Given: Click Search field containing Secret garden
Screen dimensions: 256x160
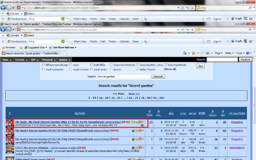Looking at the screenshot, I should click(x=124, y=76).
